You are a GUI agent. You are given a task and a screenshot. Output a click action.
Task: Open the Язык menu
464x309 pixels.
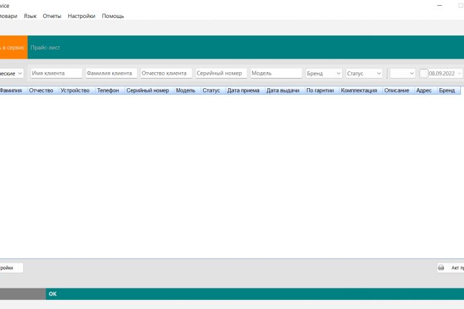tap(30, 16)
